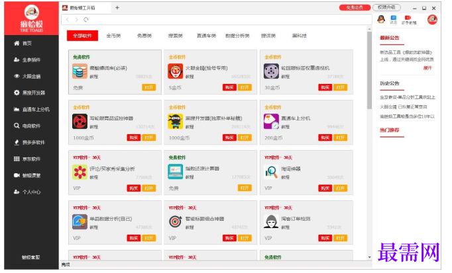Image resolution: width=452 pixels, height=273 pixels.
Task: Click 购买 on the 火眼金睛 5金币 card
Action: [x=229, y=87]
